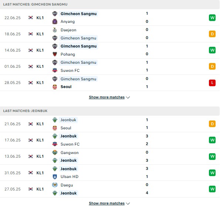Open the Suwon FC team in 01.06.25 match
Viewport: 220px width, 210px height.
pos(70,70)
